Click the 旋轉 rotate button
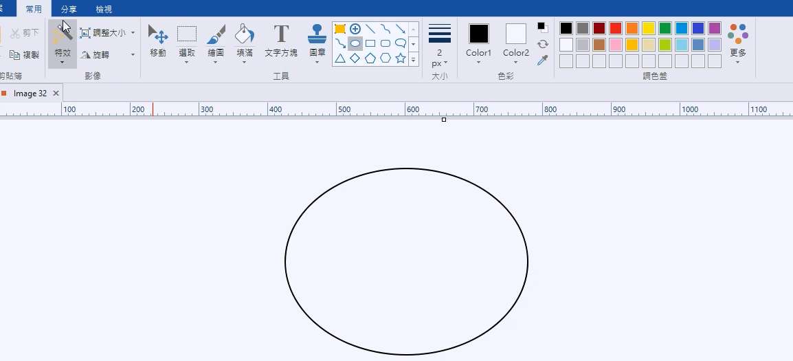This screenshot has width=793, height=361. click(95, 54)
